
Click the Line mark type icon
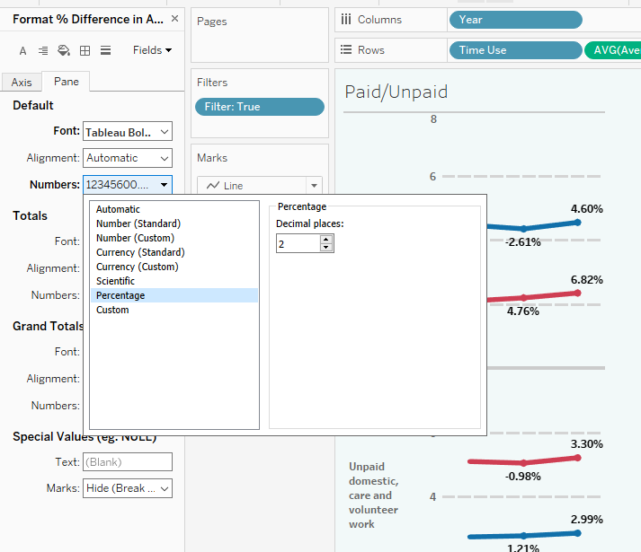click(212, 186)
